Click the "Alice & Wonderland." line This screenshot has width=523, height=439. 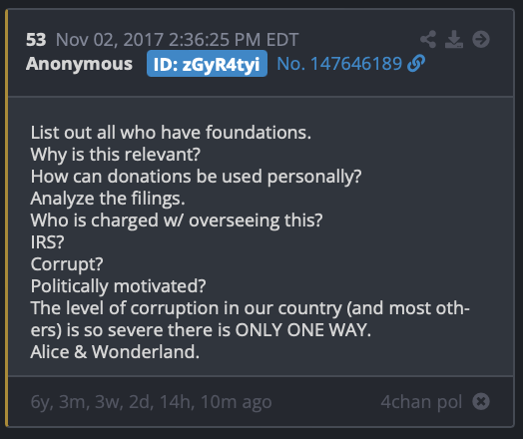115,351
